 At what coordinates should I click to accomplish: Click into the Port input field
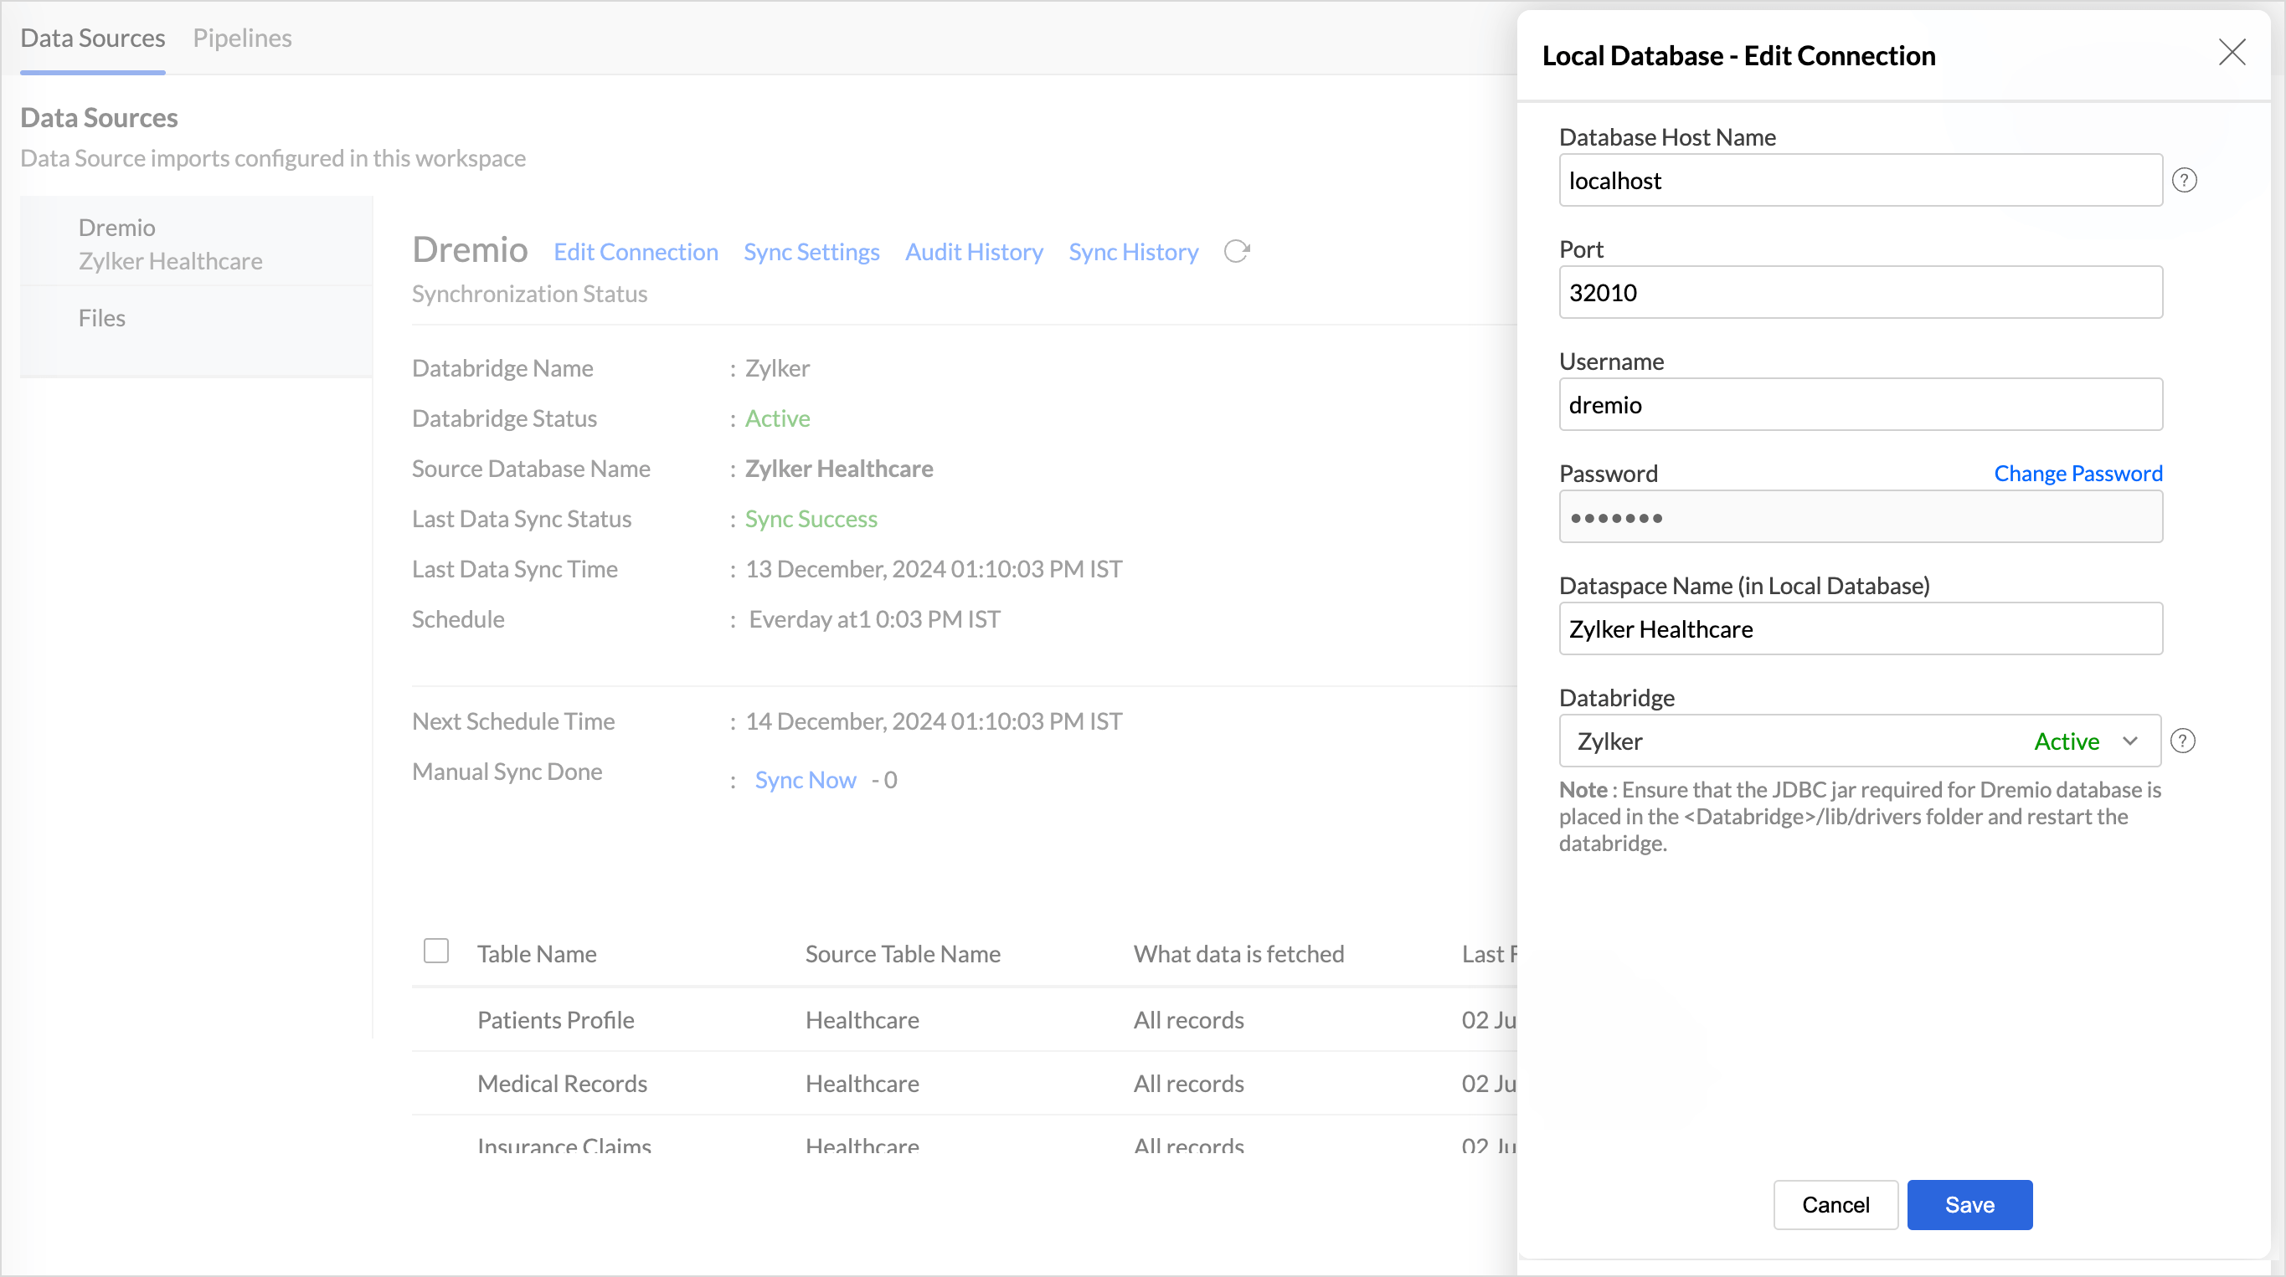(1859, 293)
